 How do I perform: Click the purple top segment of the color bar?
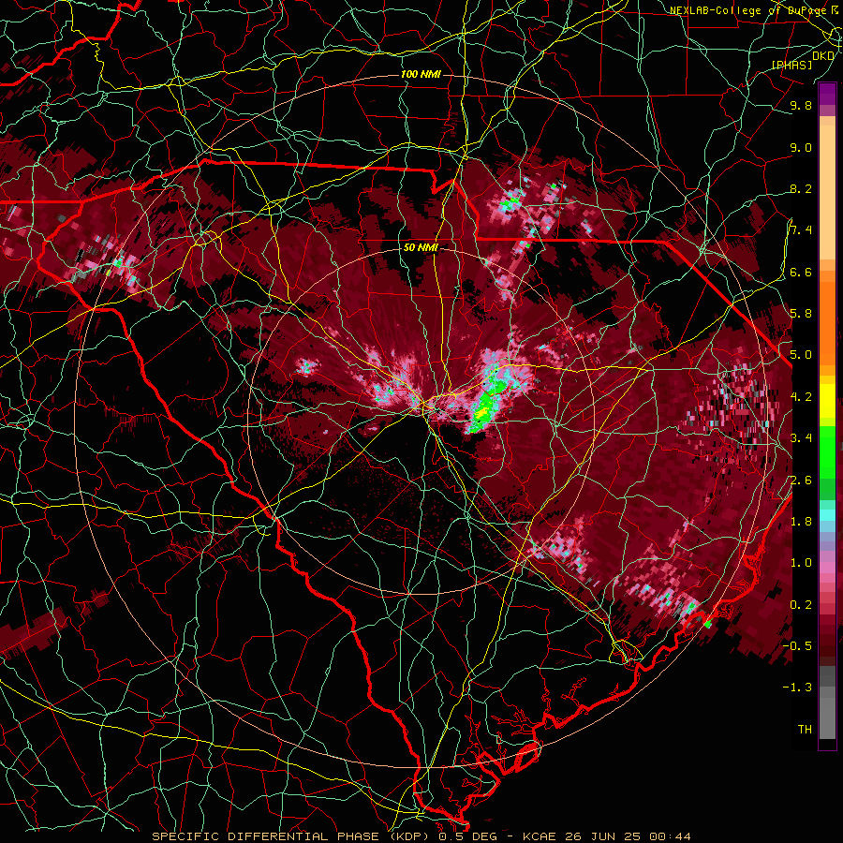tap(827, 94)
